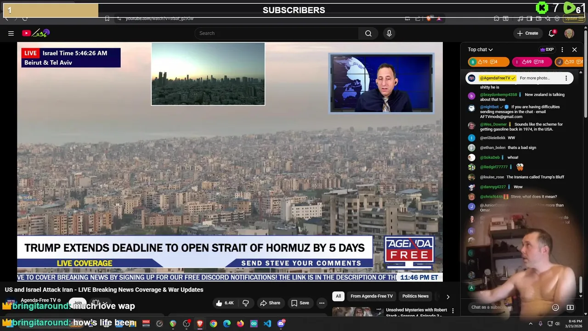Click the live video player
The image size is (588, 331).
pos(230,161)
